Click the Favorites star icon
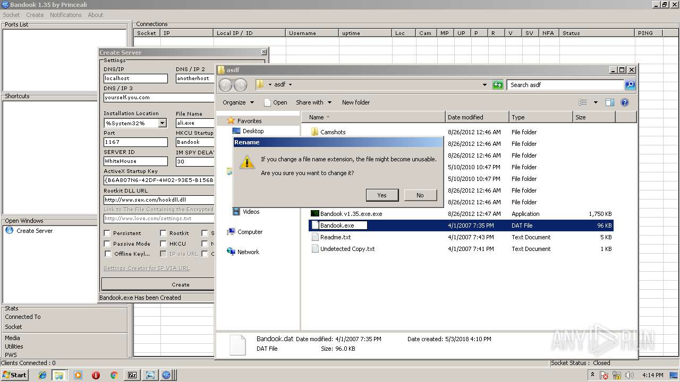The height and width of the screenshot is (382, 680). click(x=231, y=121)
